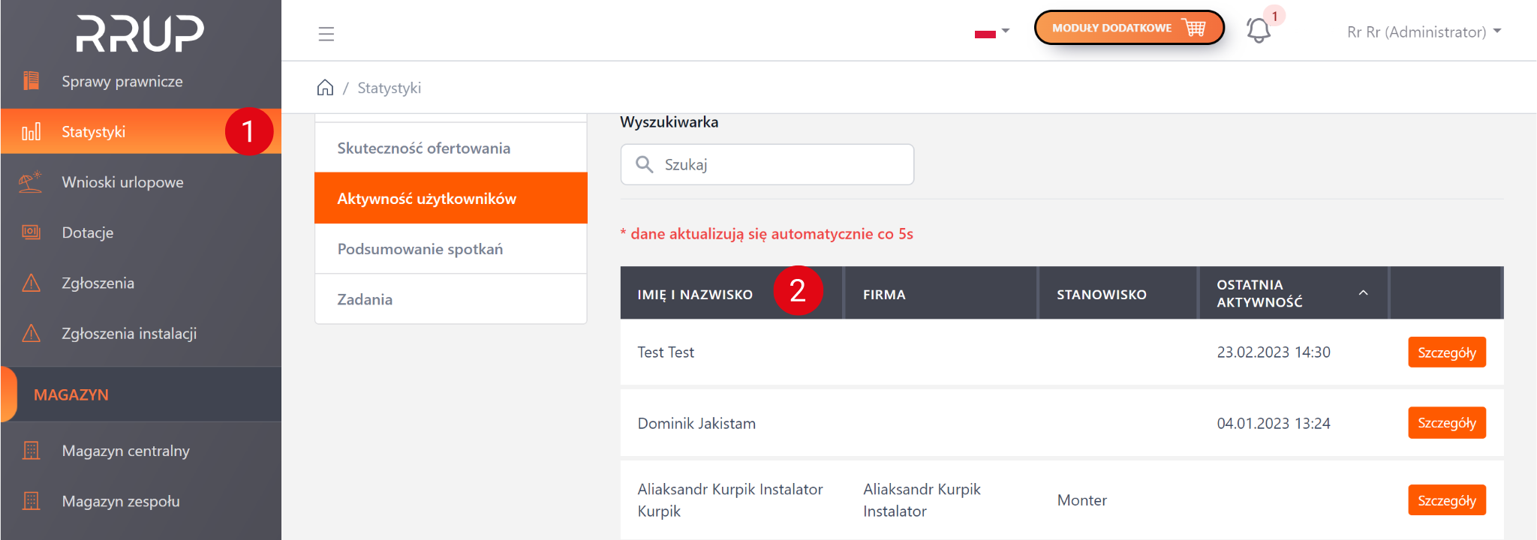The image size is (1537, 540).
Task: Expand the Rr Rr (Administrator) user menu
Action: tap(1424, 32)
